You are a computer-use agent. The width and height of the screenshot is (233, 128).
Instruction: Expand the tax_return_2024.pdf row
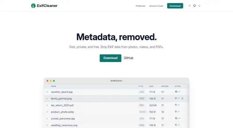pos(47,105)
